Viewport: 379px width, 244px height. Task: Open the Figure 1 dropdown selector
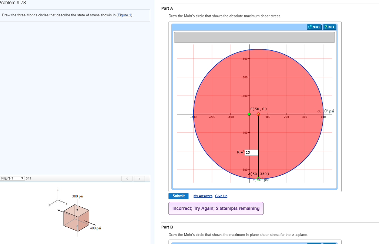(x=12, y=178)
